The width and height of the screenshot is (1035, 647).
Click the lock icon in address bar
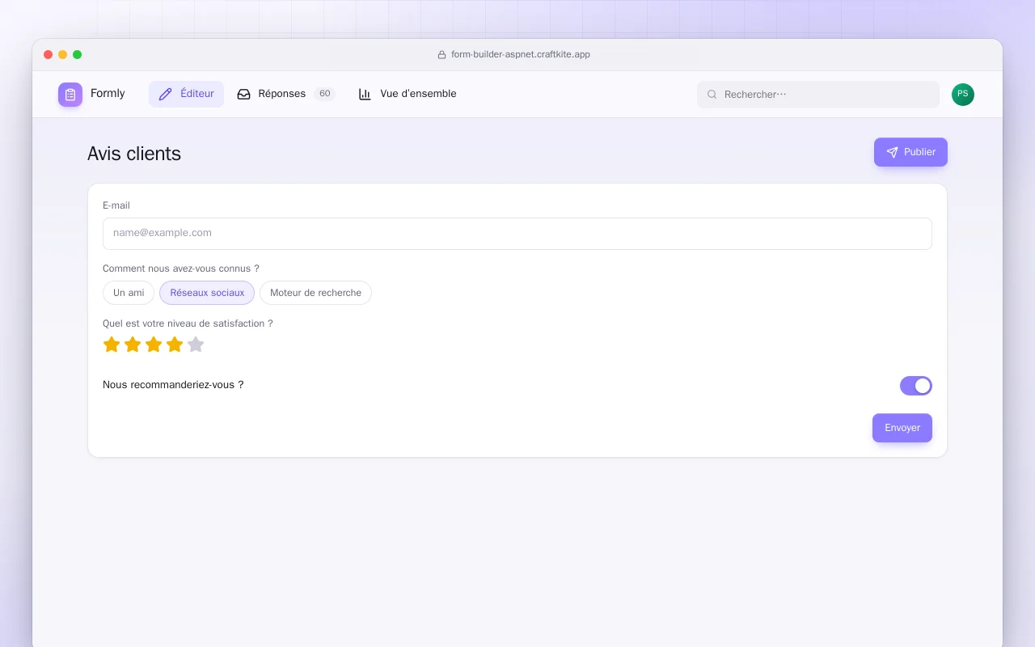point(441,55)
